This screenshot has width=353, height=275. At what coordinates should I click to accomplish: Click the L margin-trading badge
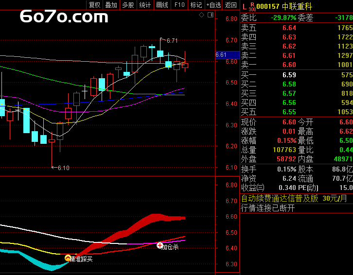[245, 7]
